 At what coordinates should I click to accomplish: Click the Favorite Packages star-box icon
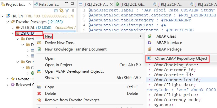pyautogui.click(x=13, y=22)
